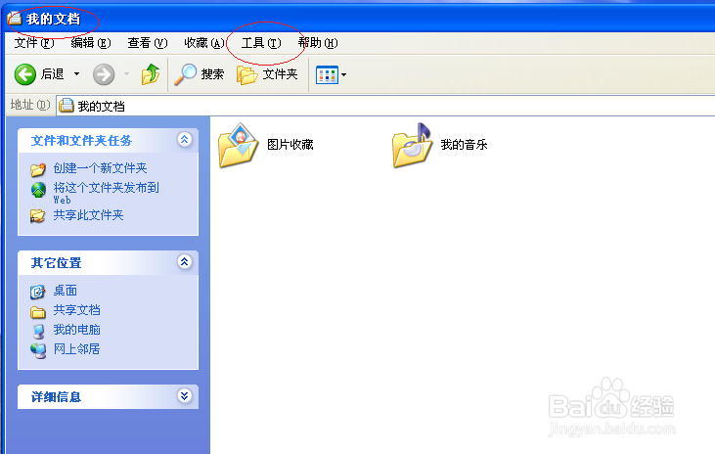The image size is (715, 454).
Task: Click the 其它位置 header text
Action: [56, 263]
